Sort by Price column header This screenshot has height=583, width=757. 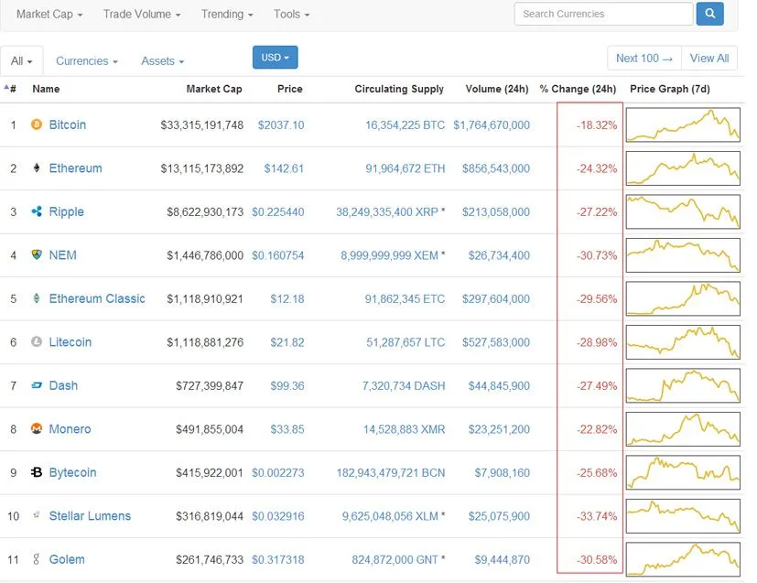tap(289, 89)
